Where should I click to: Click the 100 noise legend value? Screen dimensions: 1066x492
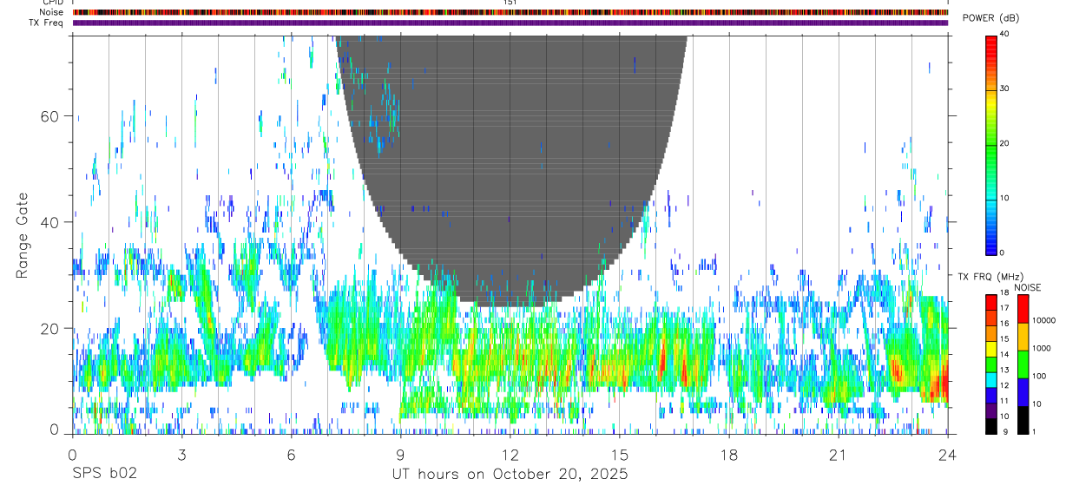1039,376
